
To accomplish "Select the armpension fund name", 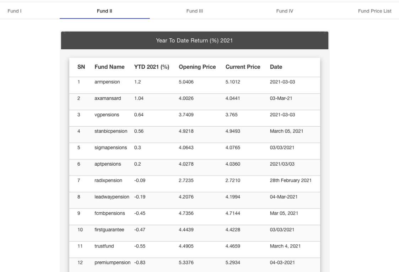I will coord(107,82).
